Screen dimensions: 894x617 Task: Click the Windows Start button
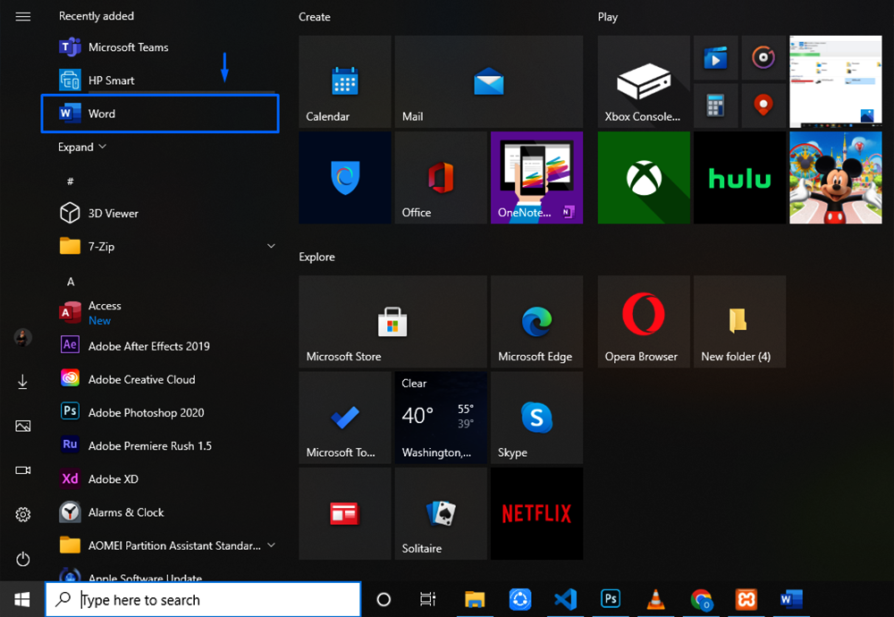[22, 599]
